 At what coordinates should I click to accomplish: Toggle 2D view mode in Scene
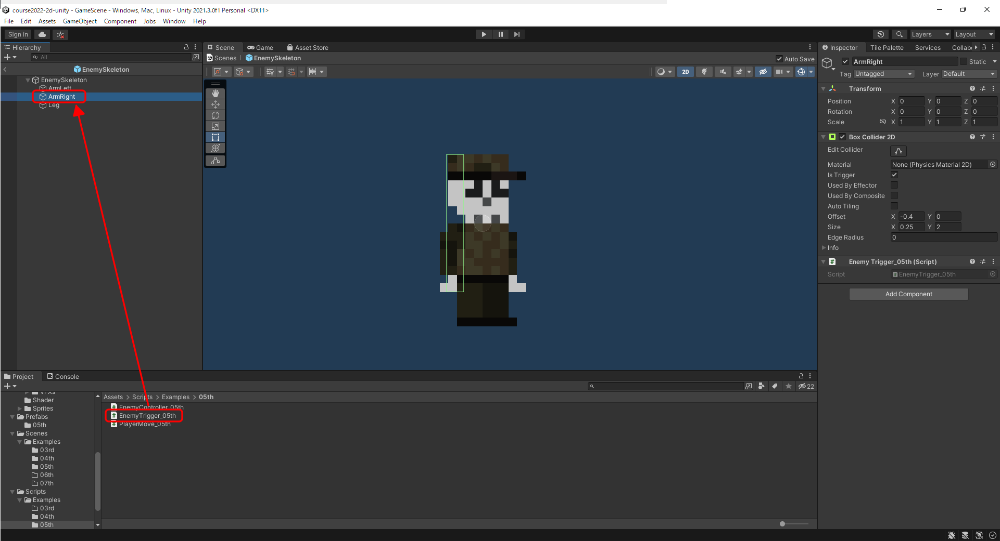[x=686, y=72]
